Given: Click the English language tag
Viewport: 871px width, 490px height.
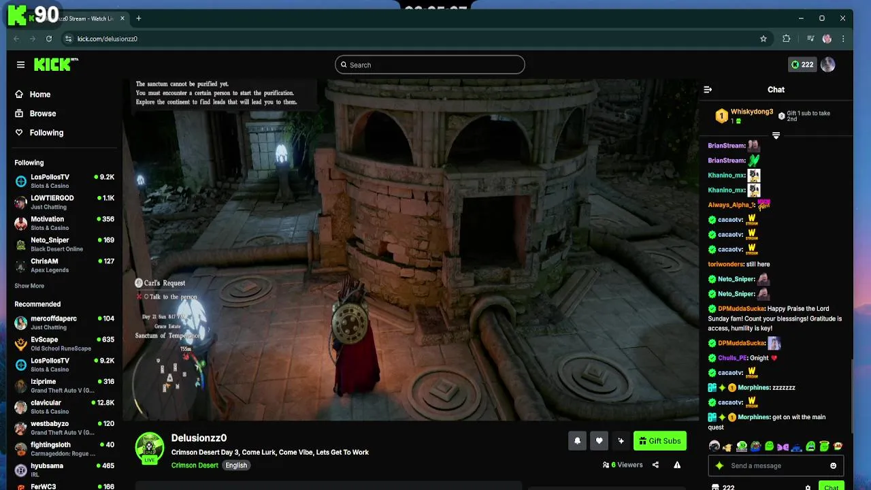Looking at the screenshot, I should click(x=236, y=465).
